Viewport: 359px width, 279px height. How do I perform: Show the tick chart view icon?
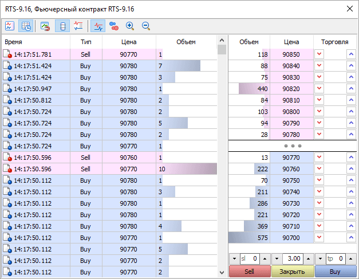pos(10,26)
